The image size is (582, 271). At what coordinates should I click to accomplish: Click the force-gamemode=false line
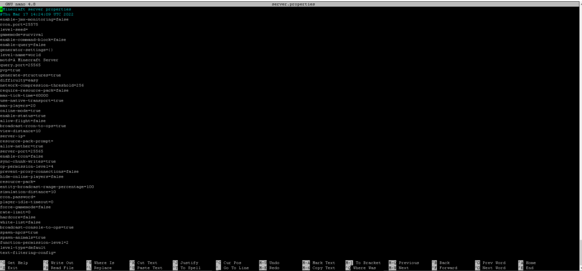tap(25, 208)
